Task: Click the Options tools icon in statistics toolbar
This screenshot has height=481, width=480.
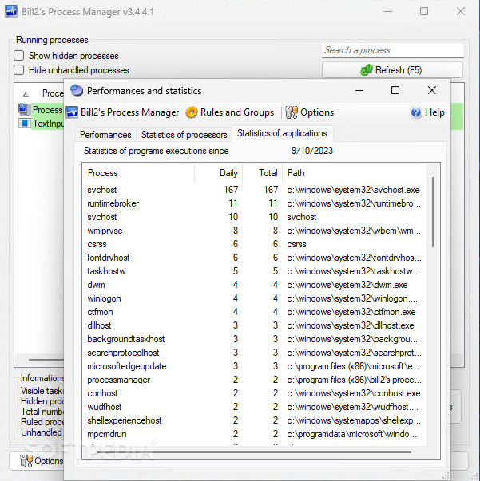Action: click(x=292, y=112)
